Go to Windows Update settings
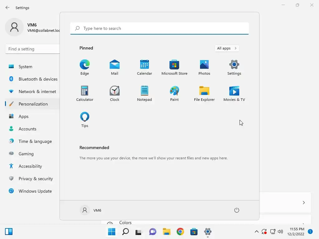This screenshot has width=319, height=239. click(32, 191)
